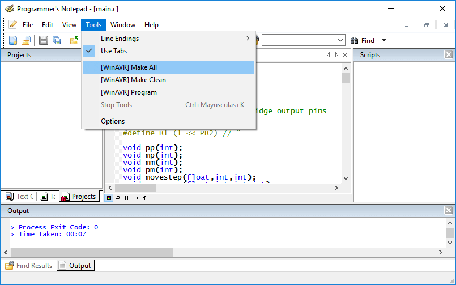
Task: Click Output panel horizontal scrollbar thumb
Action: point(92,252)
